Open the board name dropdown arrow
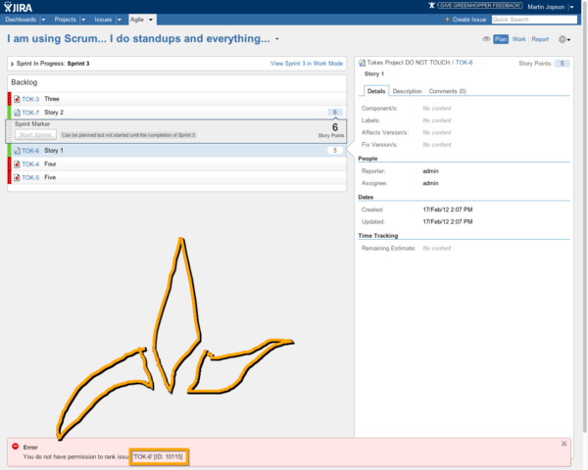588x470 pixels. (277, 40)
